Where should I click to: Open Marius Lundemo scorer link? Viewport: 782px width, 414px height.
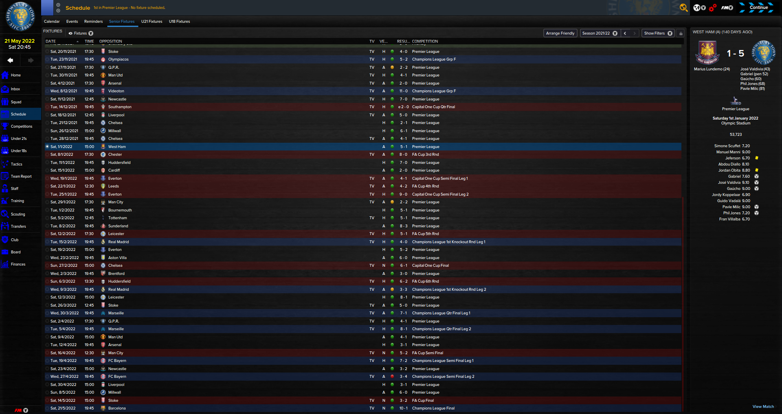pos(712,69)
